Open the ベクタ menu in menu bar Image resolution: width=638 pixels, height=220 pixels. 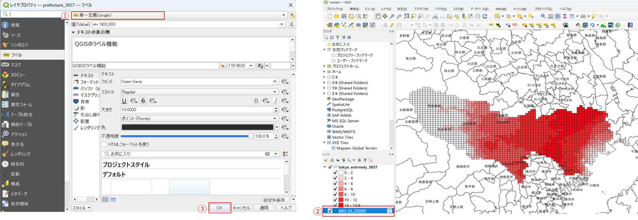(441, 9)
